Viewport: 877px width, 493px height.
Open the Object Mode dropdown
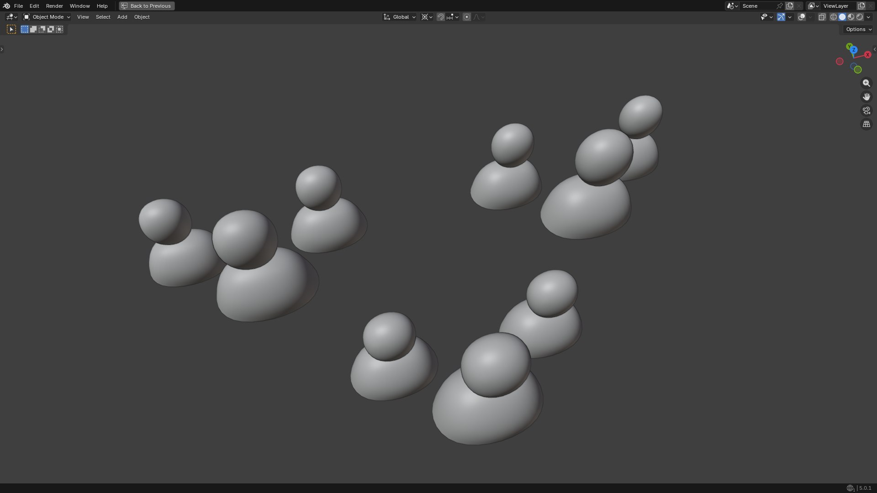pyautogui.click(x=47, y=17)
